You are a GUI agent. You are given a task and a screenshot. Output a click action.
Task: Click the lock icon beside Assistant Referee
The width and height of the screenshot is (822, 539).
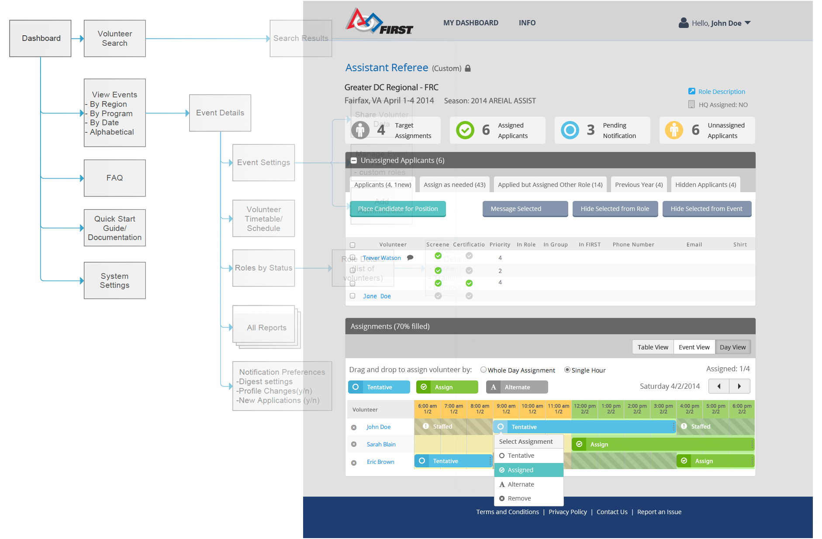coord(468,68)
